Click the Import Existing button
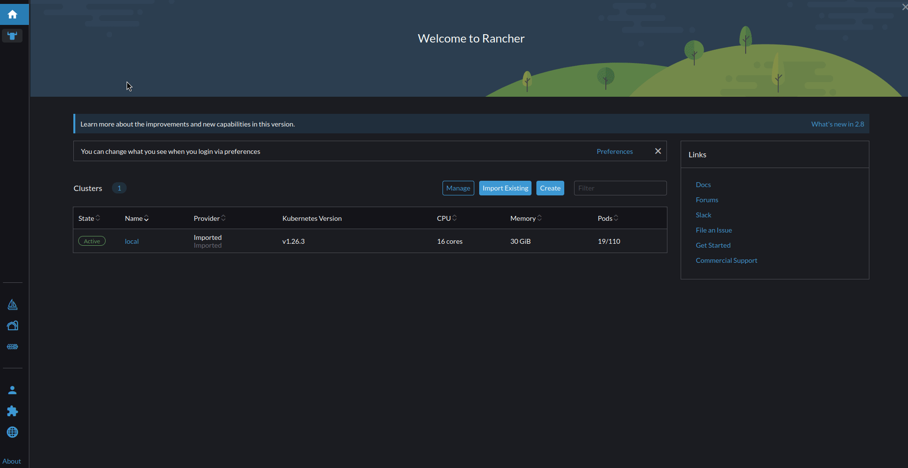 click(505, 188)
